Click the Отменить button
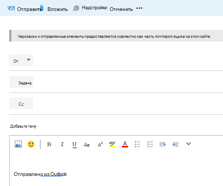The height and width of the screenshot is (186, 223). tap(121, 9)
